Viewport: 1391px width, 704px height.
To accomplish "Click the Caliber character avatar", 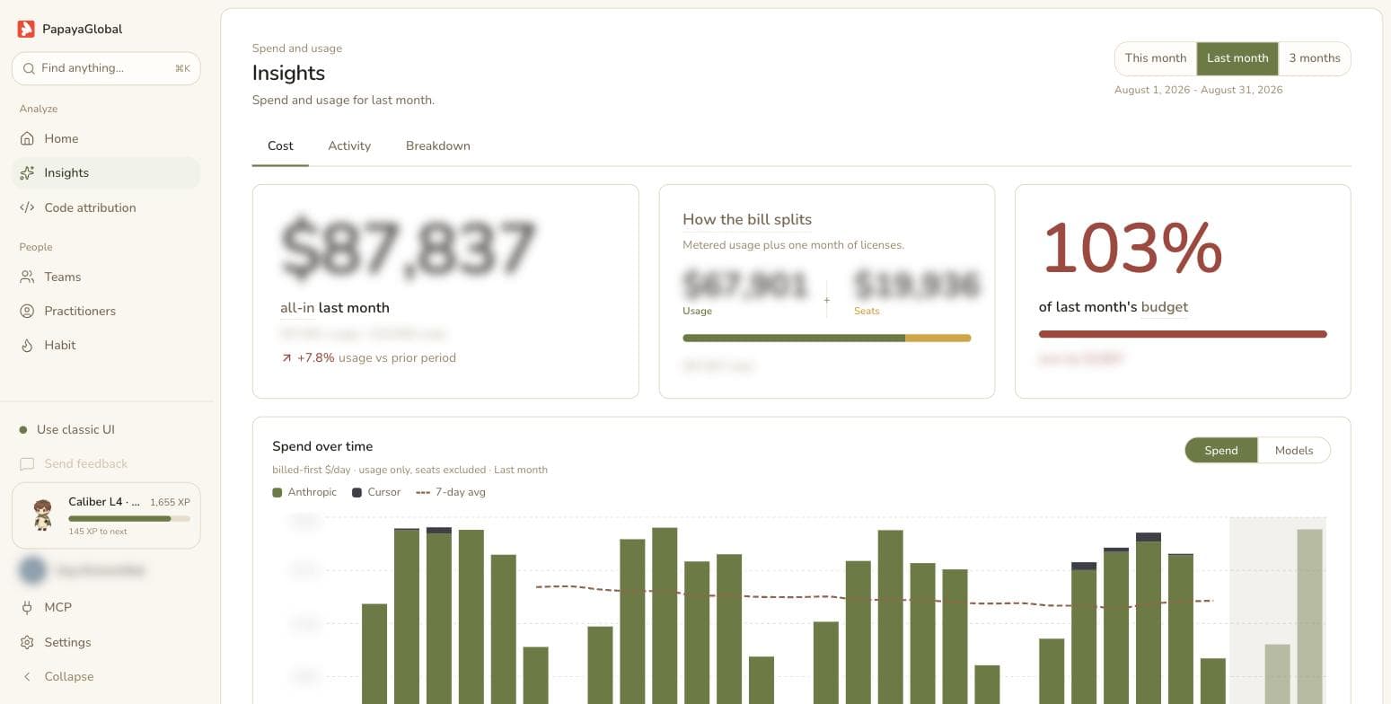I will pos(42,515).
